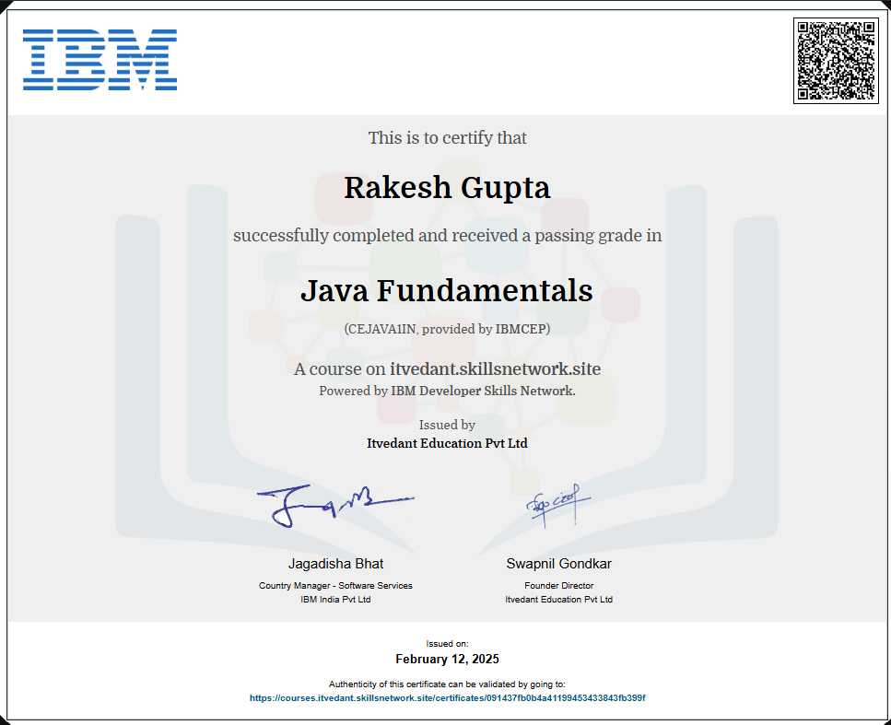
Task: Open the certificate validation URL link
Action: (x=447, y=697)
